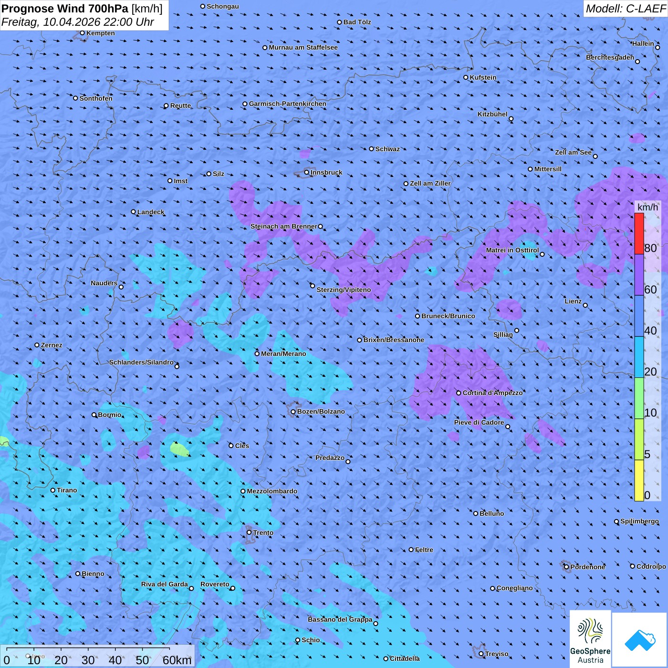Click the Conegliano label

click(514, 588)
